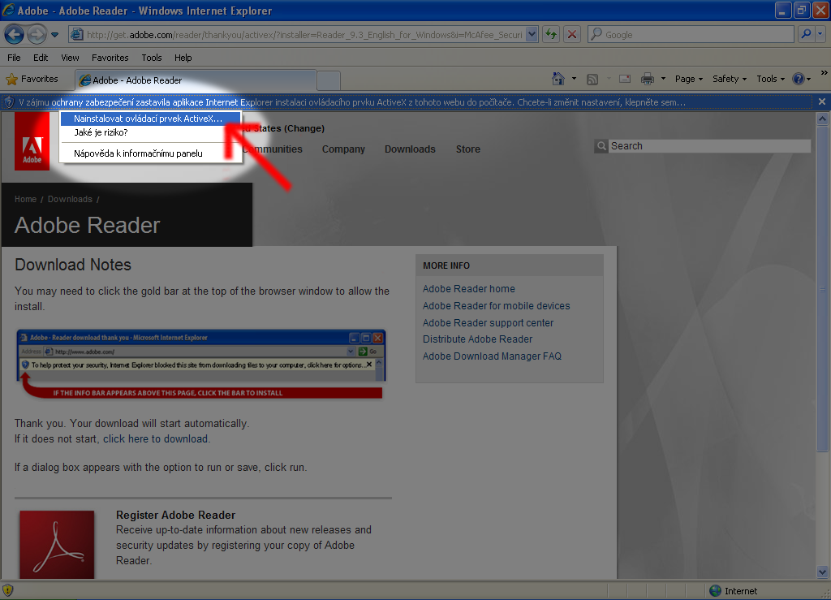Open the Company navigation link
The height and width of the screenshot is (600, 831).
[x=343, y=149]
